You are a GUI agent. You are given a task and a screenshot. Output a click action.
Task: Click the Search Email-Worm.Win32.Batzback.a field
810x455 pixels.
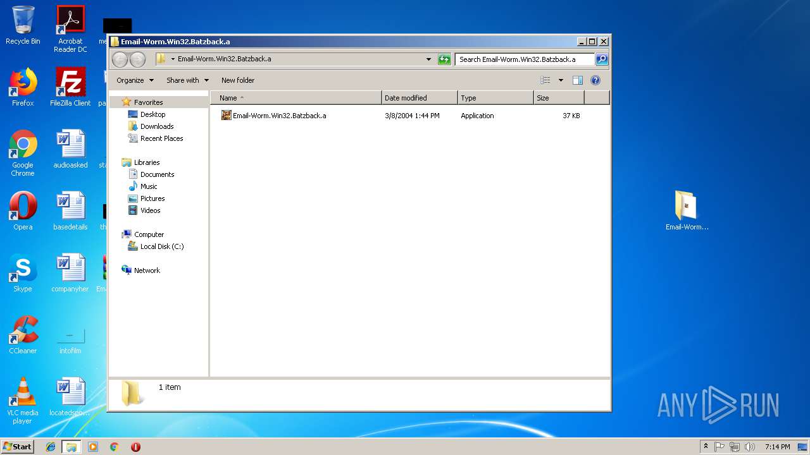525,59
